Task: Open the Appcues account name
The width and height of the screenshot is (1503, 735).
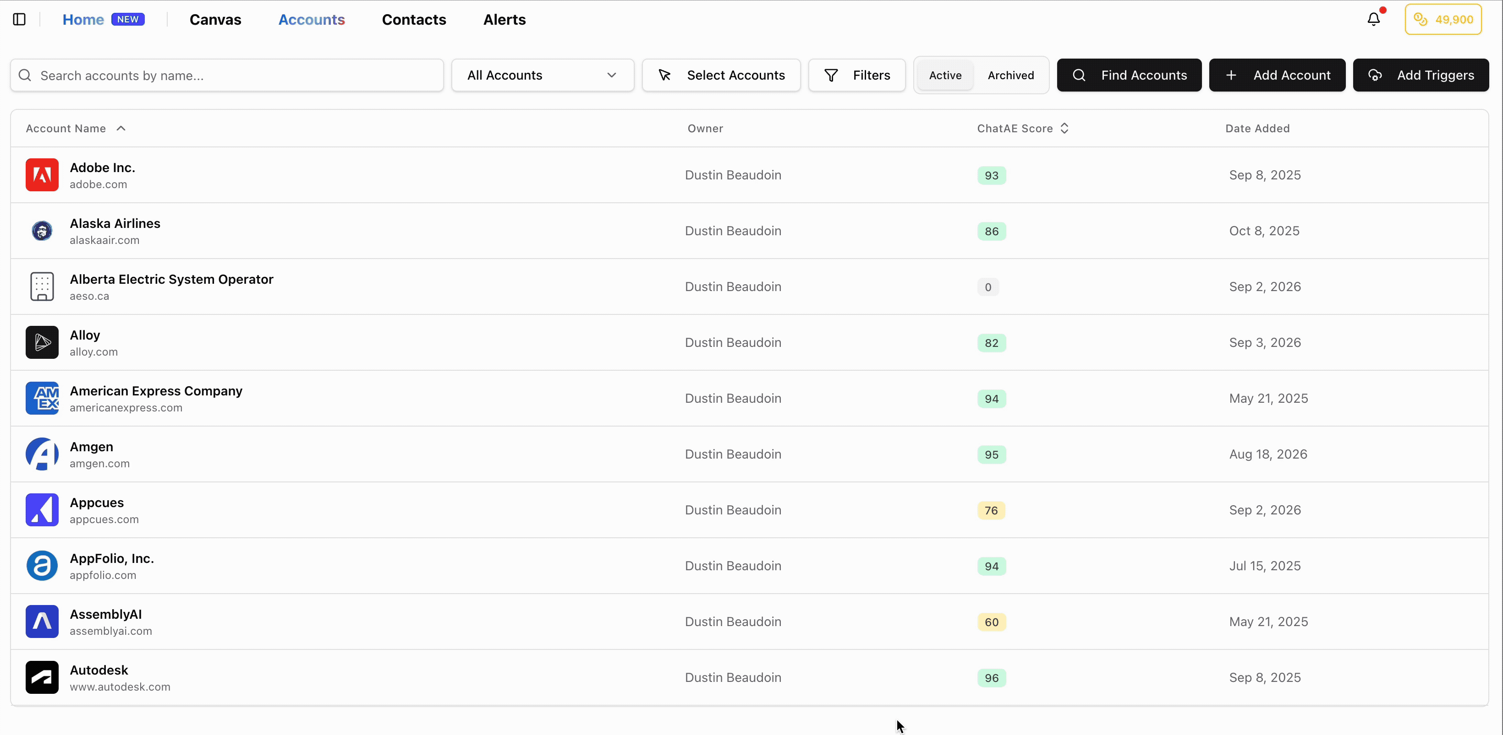Action: pos(97,503)
